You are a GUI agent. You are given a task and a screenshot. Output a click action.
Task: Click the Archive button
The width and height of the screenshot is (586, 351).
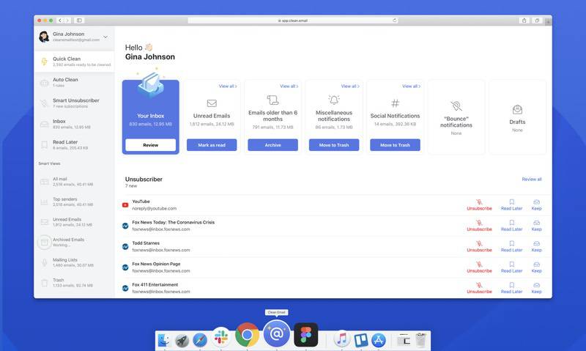pos(272,145)
